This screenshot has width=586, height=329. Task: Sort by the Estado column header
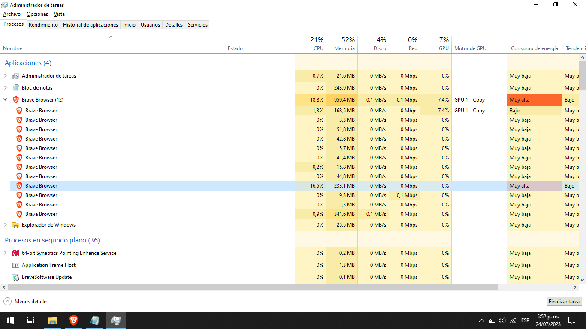click(260, 44)
